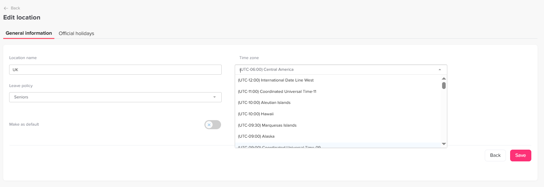
Task: Click the Time zone search input field
Action: 335,69
